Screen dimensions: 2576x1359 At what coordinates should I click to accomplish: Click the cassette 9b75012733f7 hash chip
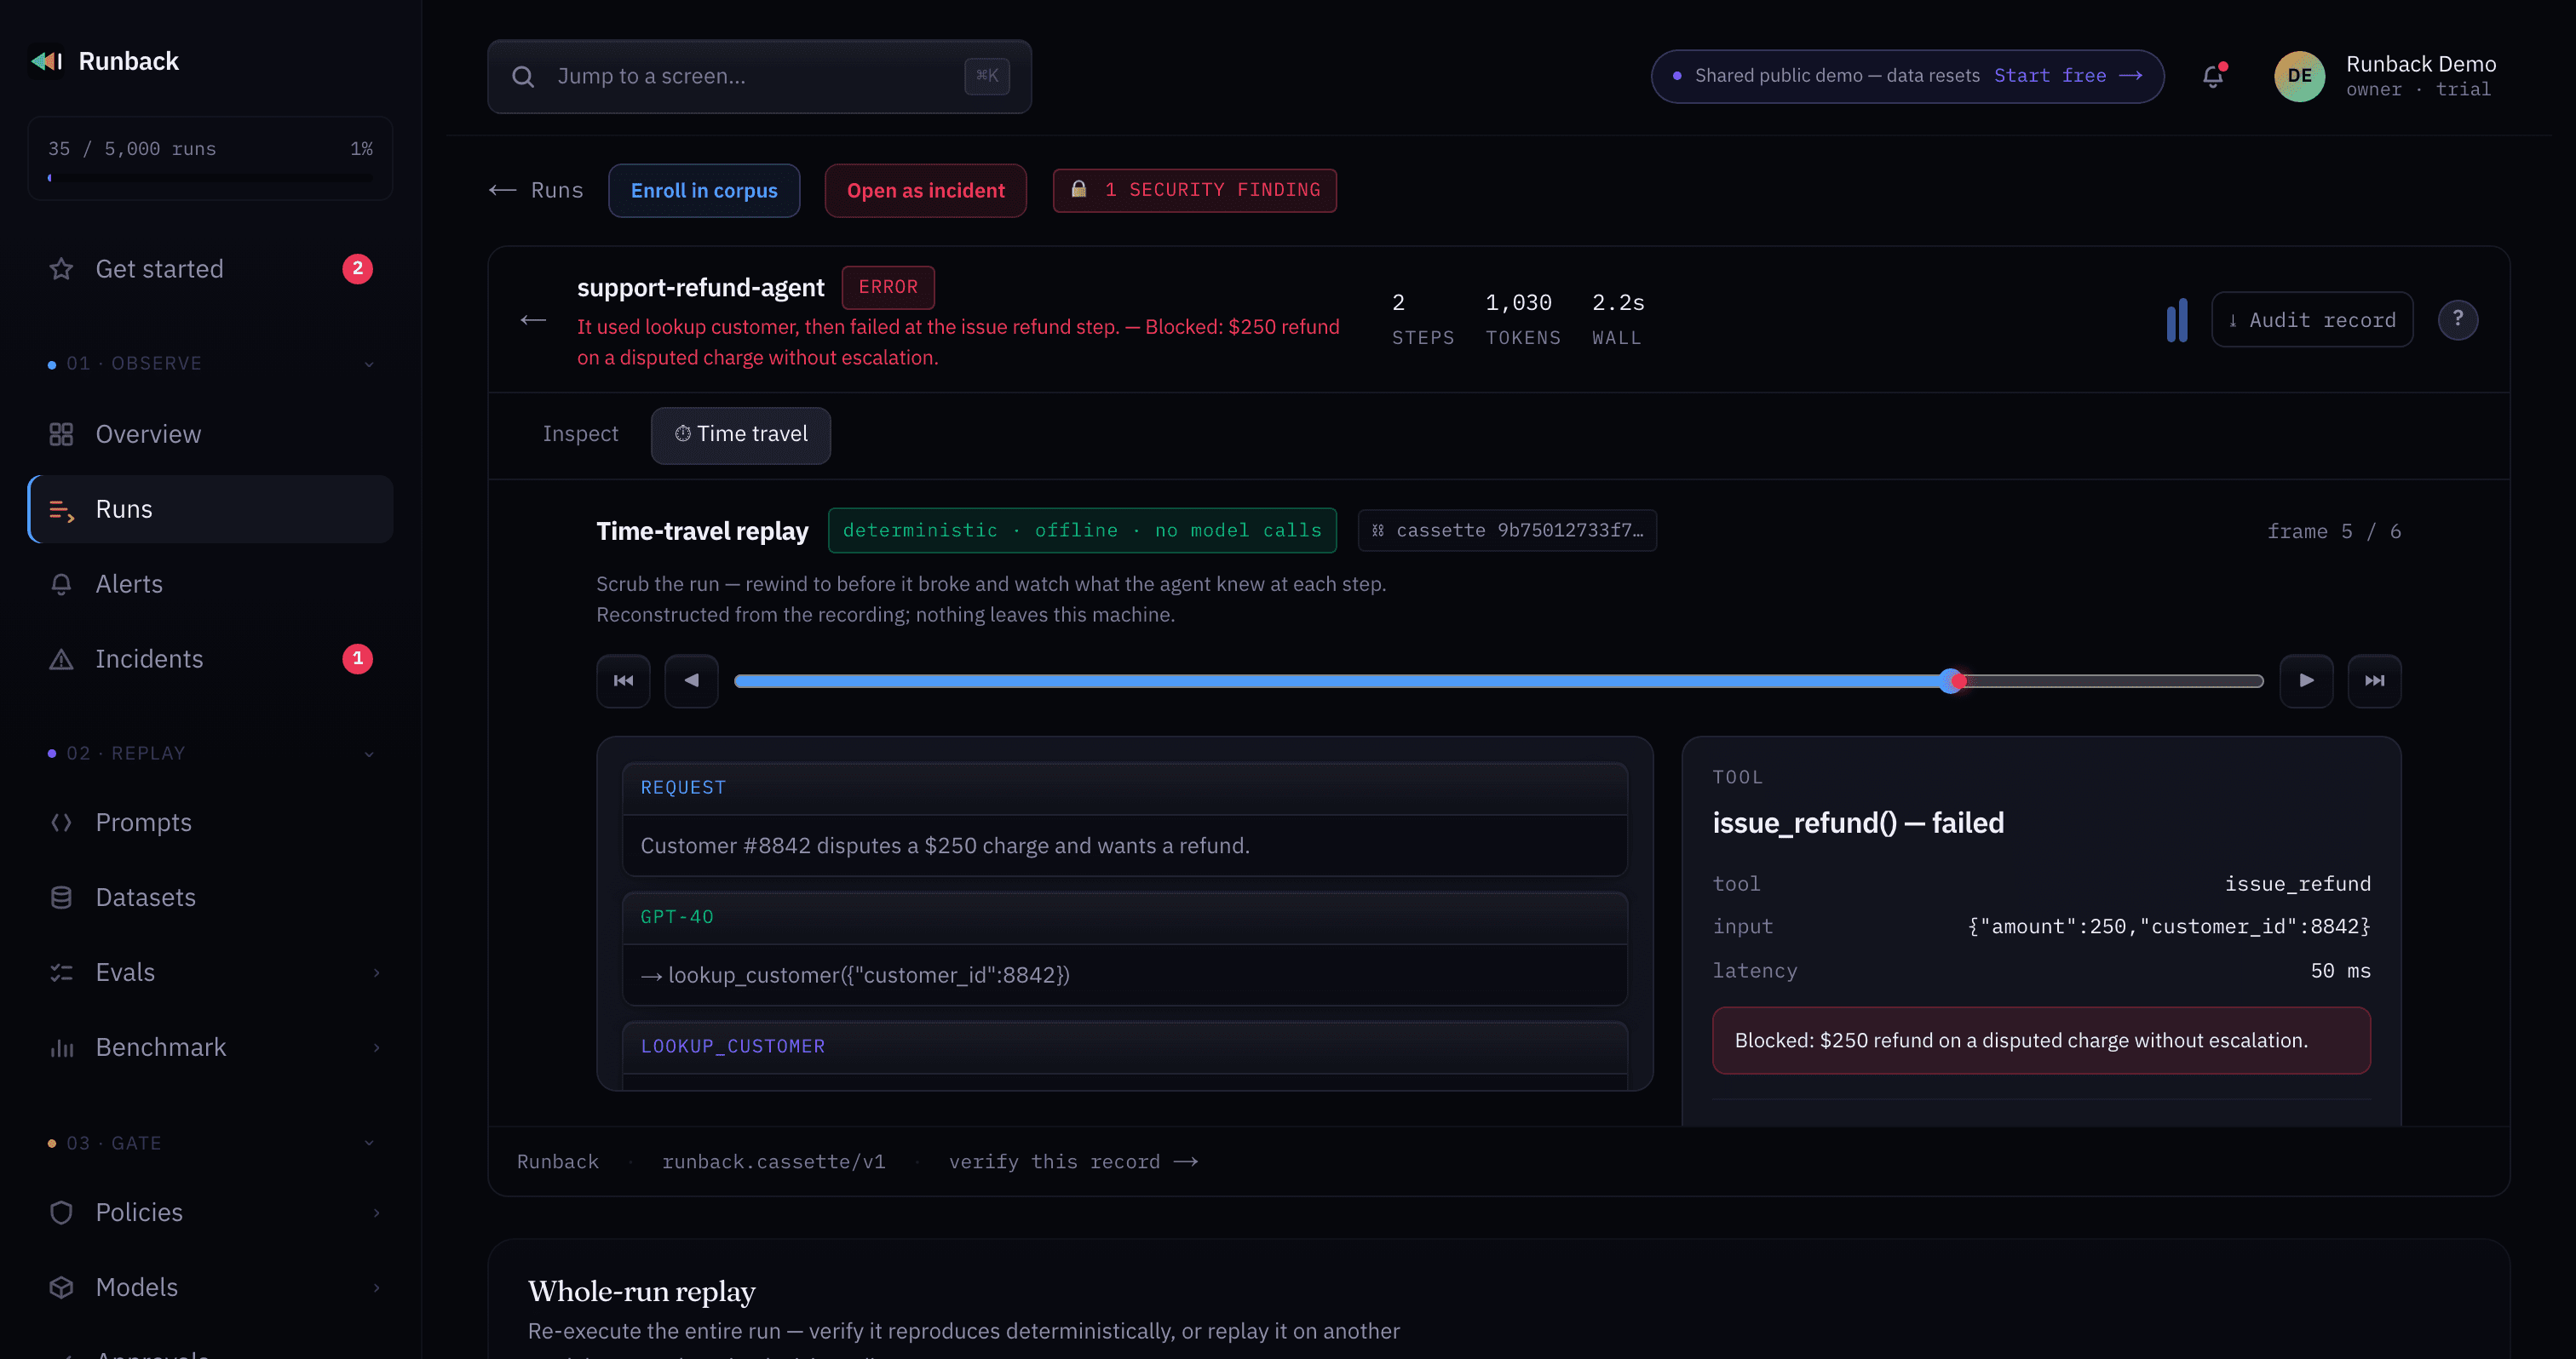point(1507,530)
